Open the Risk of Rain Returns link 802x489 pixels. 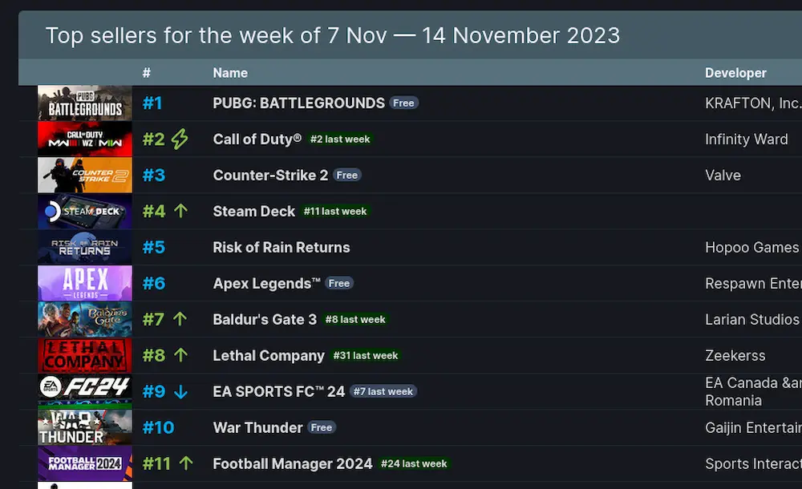[282, 248]
